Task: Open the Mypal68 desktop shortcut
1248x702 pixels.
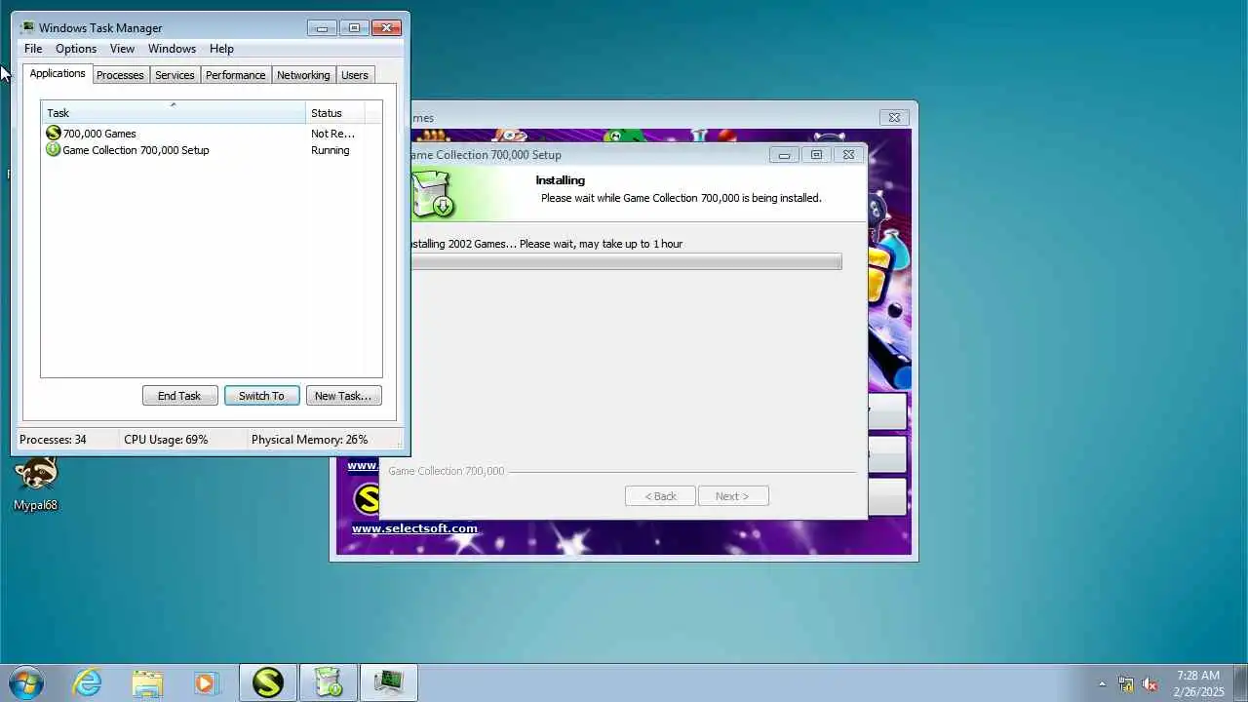Action: click(x=35, y=484)
